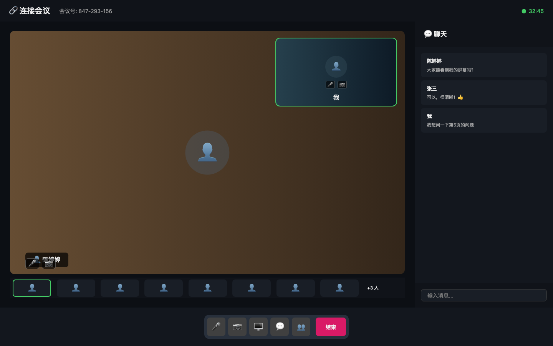
Task: Toggle the camera in bottom toolbar
Action: [237, 327]
